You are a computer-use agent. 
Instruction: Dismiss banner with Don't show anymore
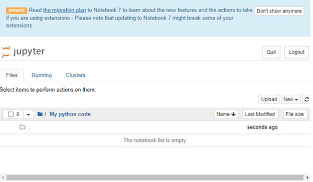279,11
